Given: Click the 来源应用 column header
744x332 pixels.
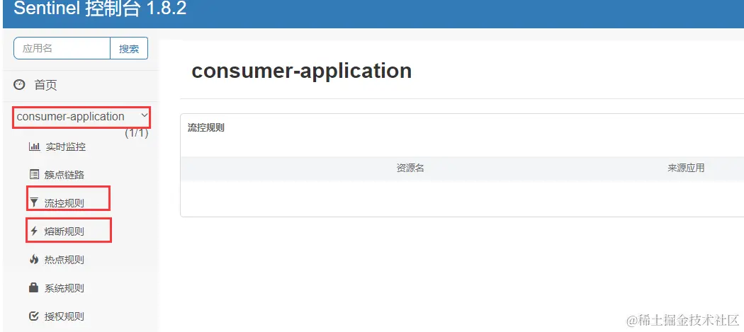Looking at the screenshot, I should [686, 168].
